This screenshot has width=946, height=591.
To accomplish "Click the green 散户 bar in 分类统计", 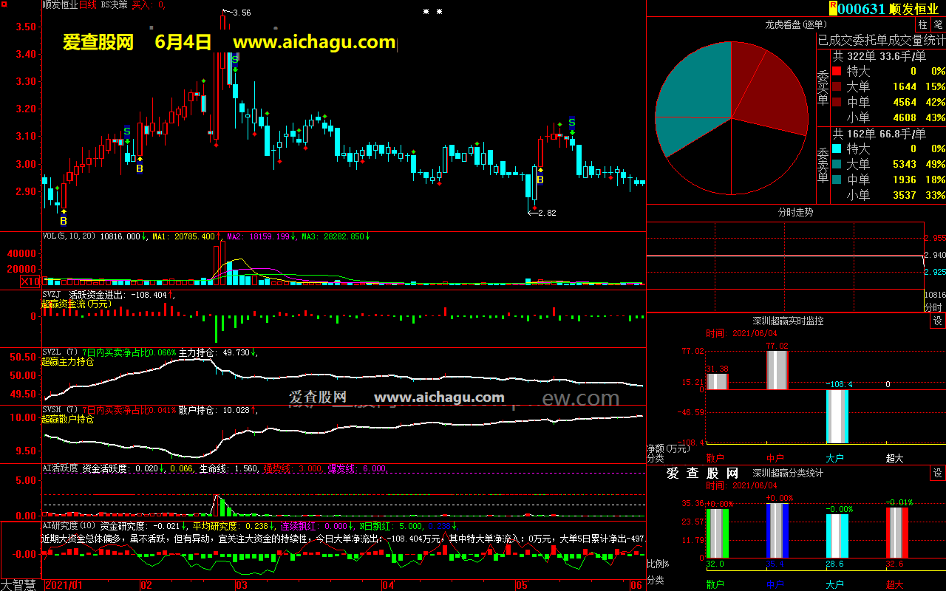I will 718,533.
